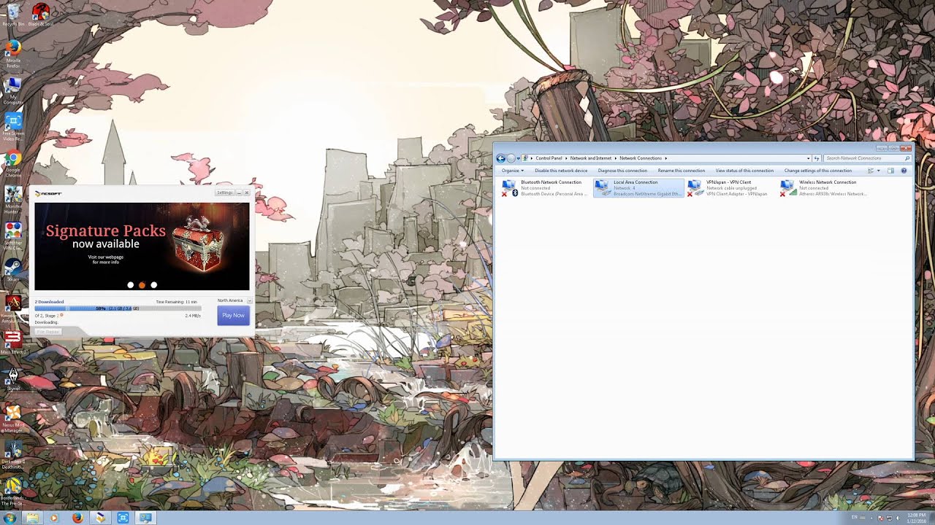Image resolution: width=935 pixels, height=525 pixels.
Task: Open the Windows Start menu
Action: (x=9, y=518)
